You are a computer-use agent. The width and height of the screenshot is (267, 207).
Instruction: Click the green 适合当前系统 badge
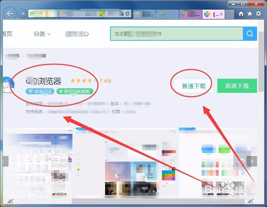(75, 91)
